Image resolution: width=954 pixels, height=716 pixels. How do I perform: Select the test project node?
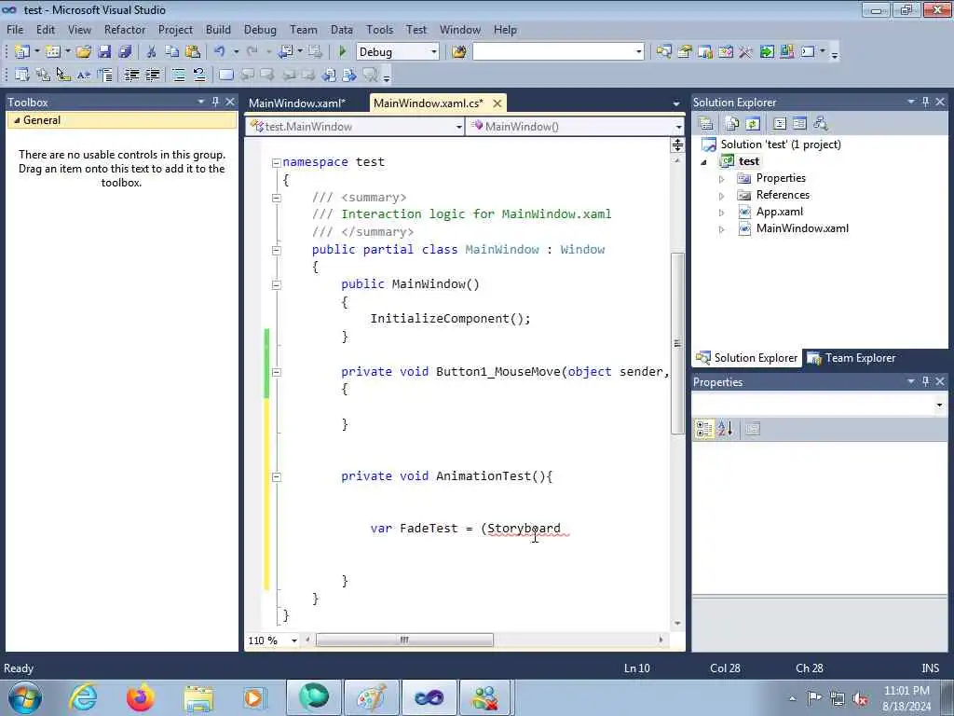pos(748,160)
